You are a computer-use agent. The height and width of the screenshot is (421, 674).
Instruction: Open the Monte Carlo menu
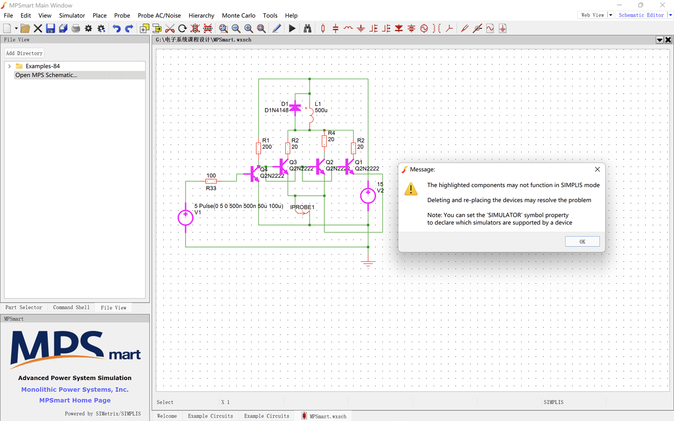pos(238,16)
